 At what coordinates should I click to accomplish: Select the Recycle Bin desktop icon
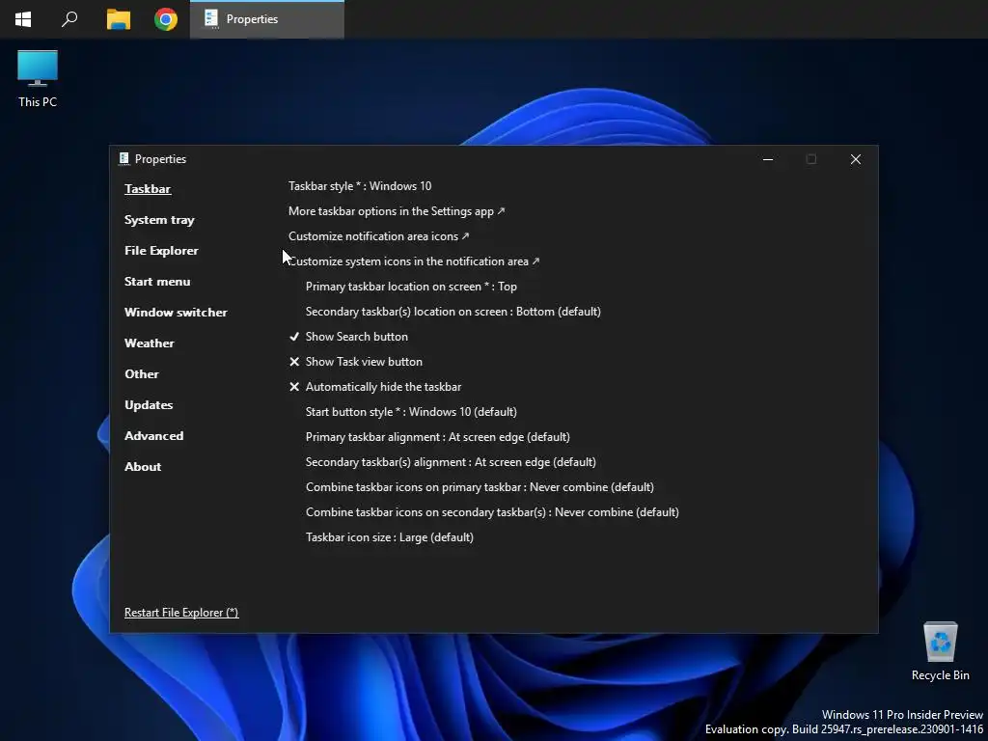coord(940,651)
